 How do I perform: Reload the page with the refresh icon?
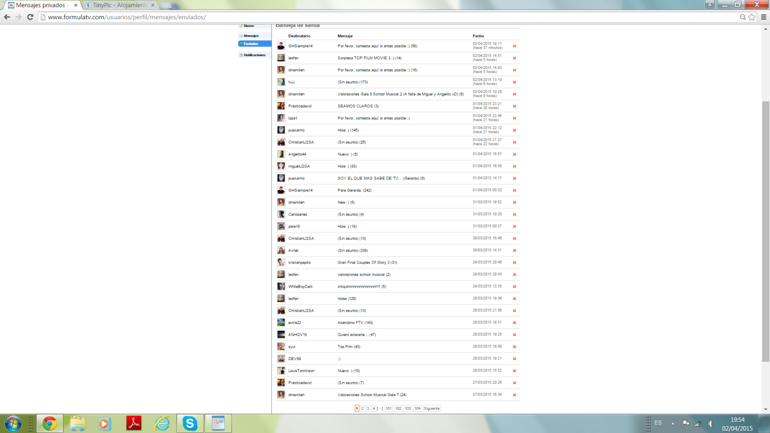click(x=30, y=17)
